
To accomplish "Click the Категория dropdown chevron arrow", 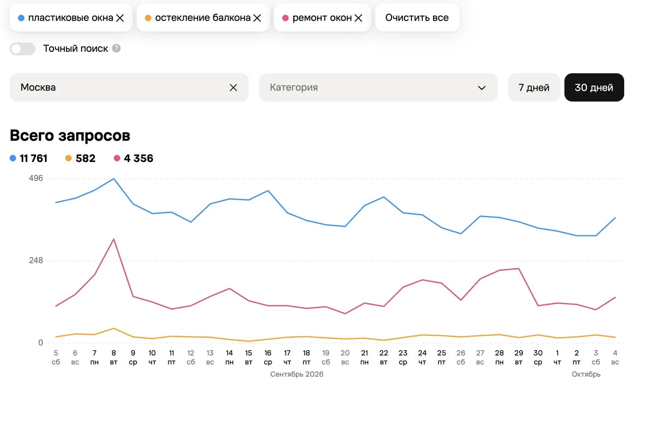I will [482, 88].
